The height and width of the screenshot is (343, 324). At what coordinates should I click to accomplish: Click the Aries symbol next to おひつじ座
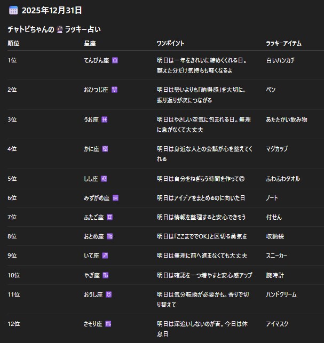(x=114, y=90)
